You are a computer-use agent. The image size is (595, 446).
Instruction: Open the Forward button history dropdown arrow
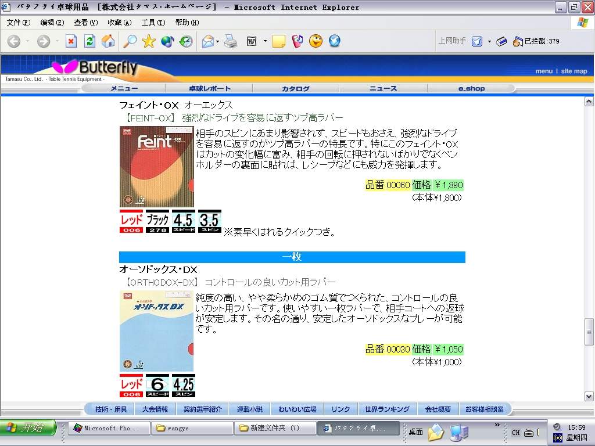coord(57,41)
